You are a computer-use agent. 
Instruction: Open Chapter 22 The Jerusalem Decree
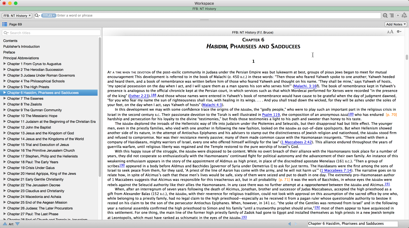(x=34, y=185)
